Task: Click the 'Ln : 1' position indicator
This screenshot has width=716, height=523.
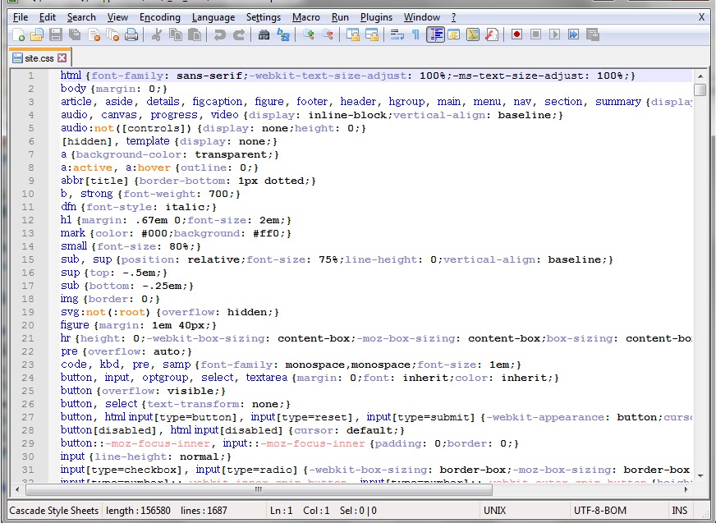Action: pyautogui.click(x=281, y=511)
